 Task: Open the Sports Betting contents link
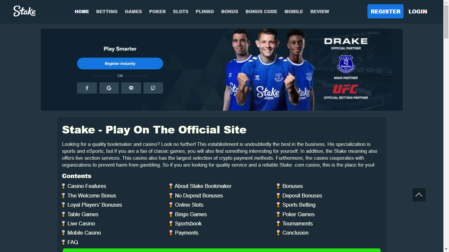299,205
